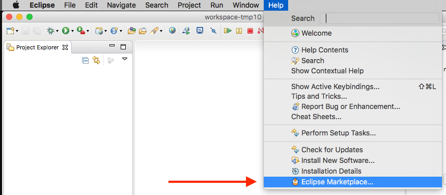This screenshot has height=195, width=446.
Task: Select Show Contextual Help
Action: coord(353,71)
